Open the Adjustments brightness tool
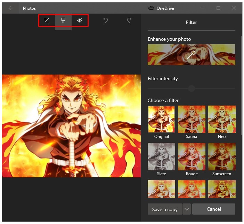 [x=80, y=21]
